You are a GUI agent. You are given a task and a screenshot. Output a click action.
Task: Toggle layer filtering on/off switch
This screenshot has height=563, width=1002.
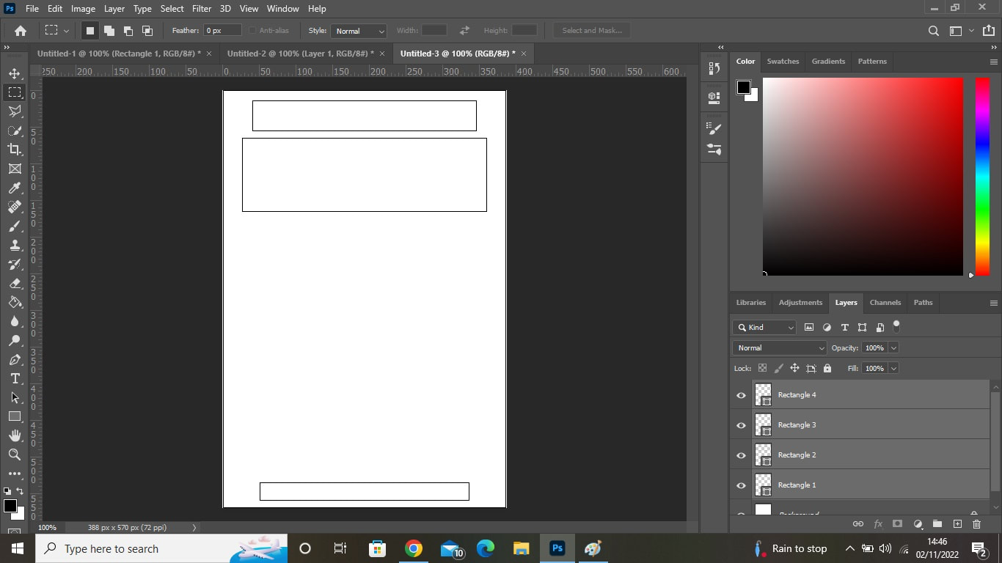[x=896, y=326]
